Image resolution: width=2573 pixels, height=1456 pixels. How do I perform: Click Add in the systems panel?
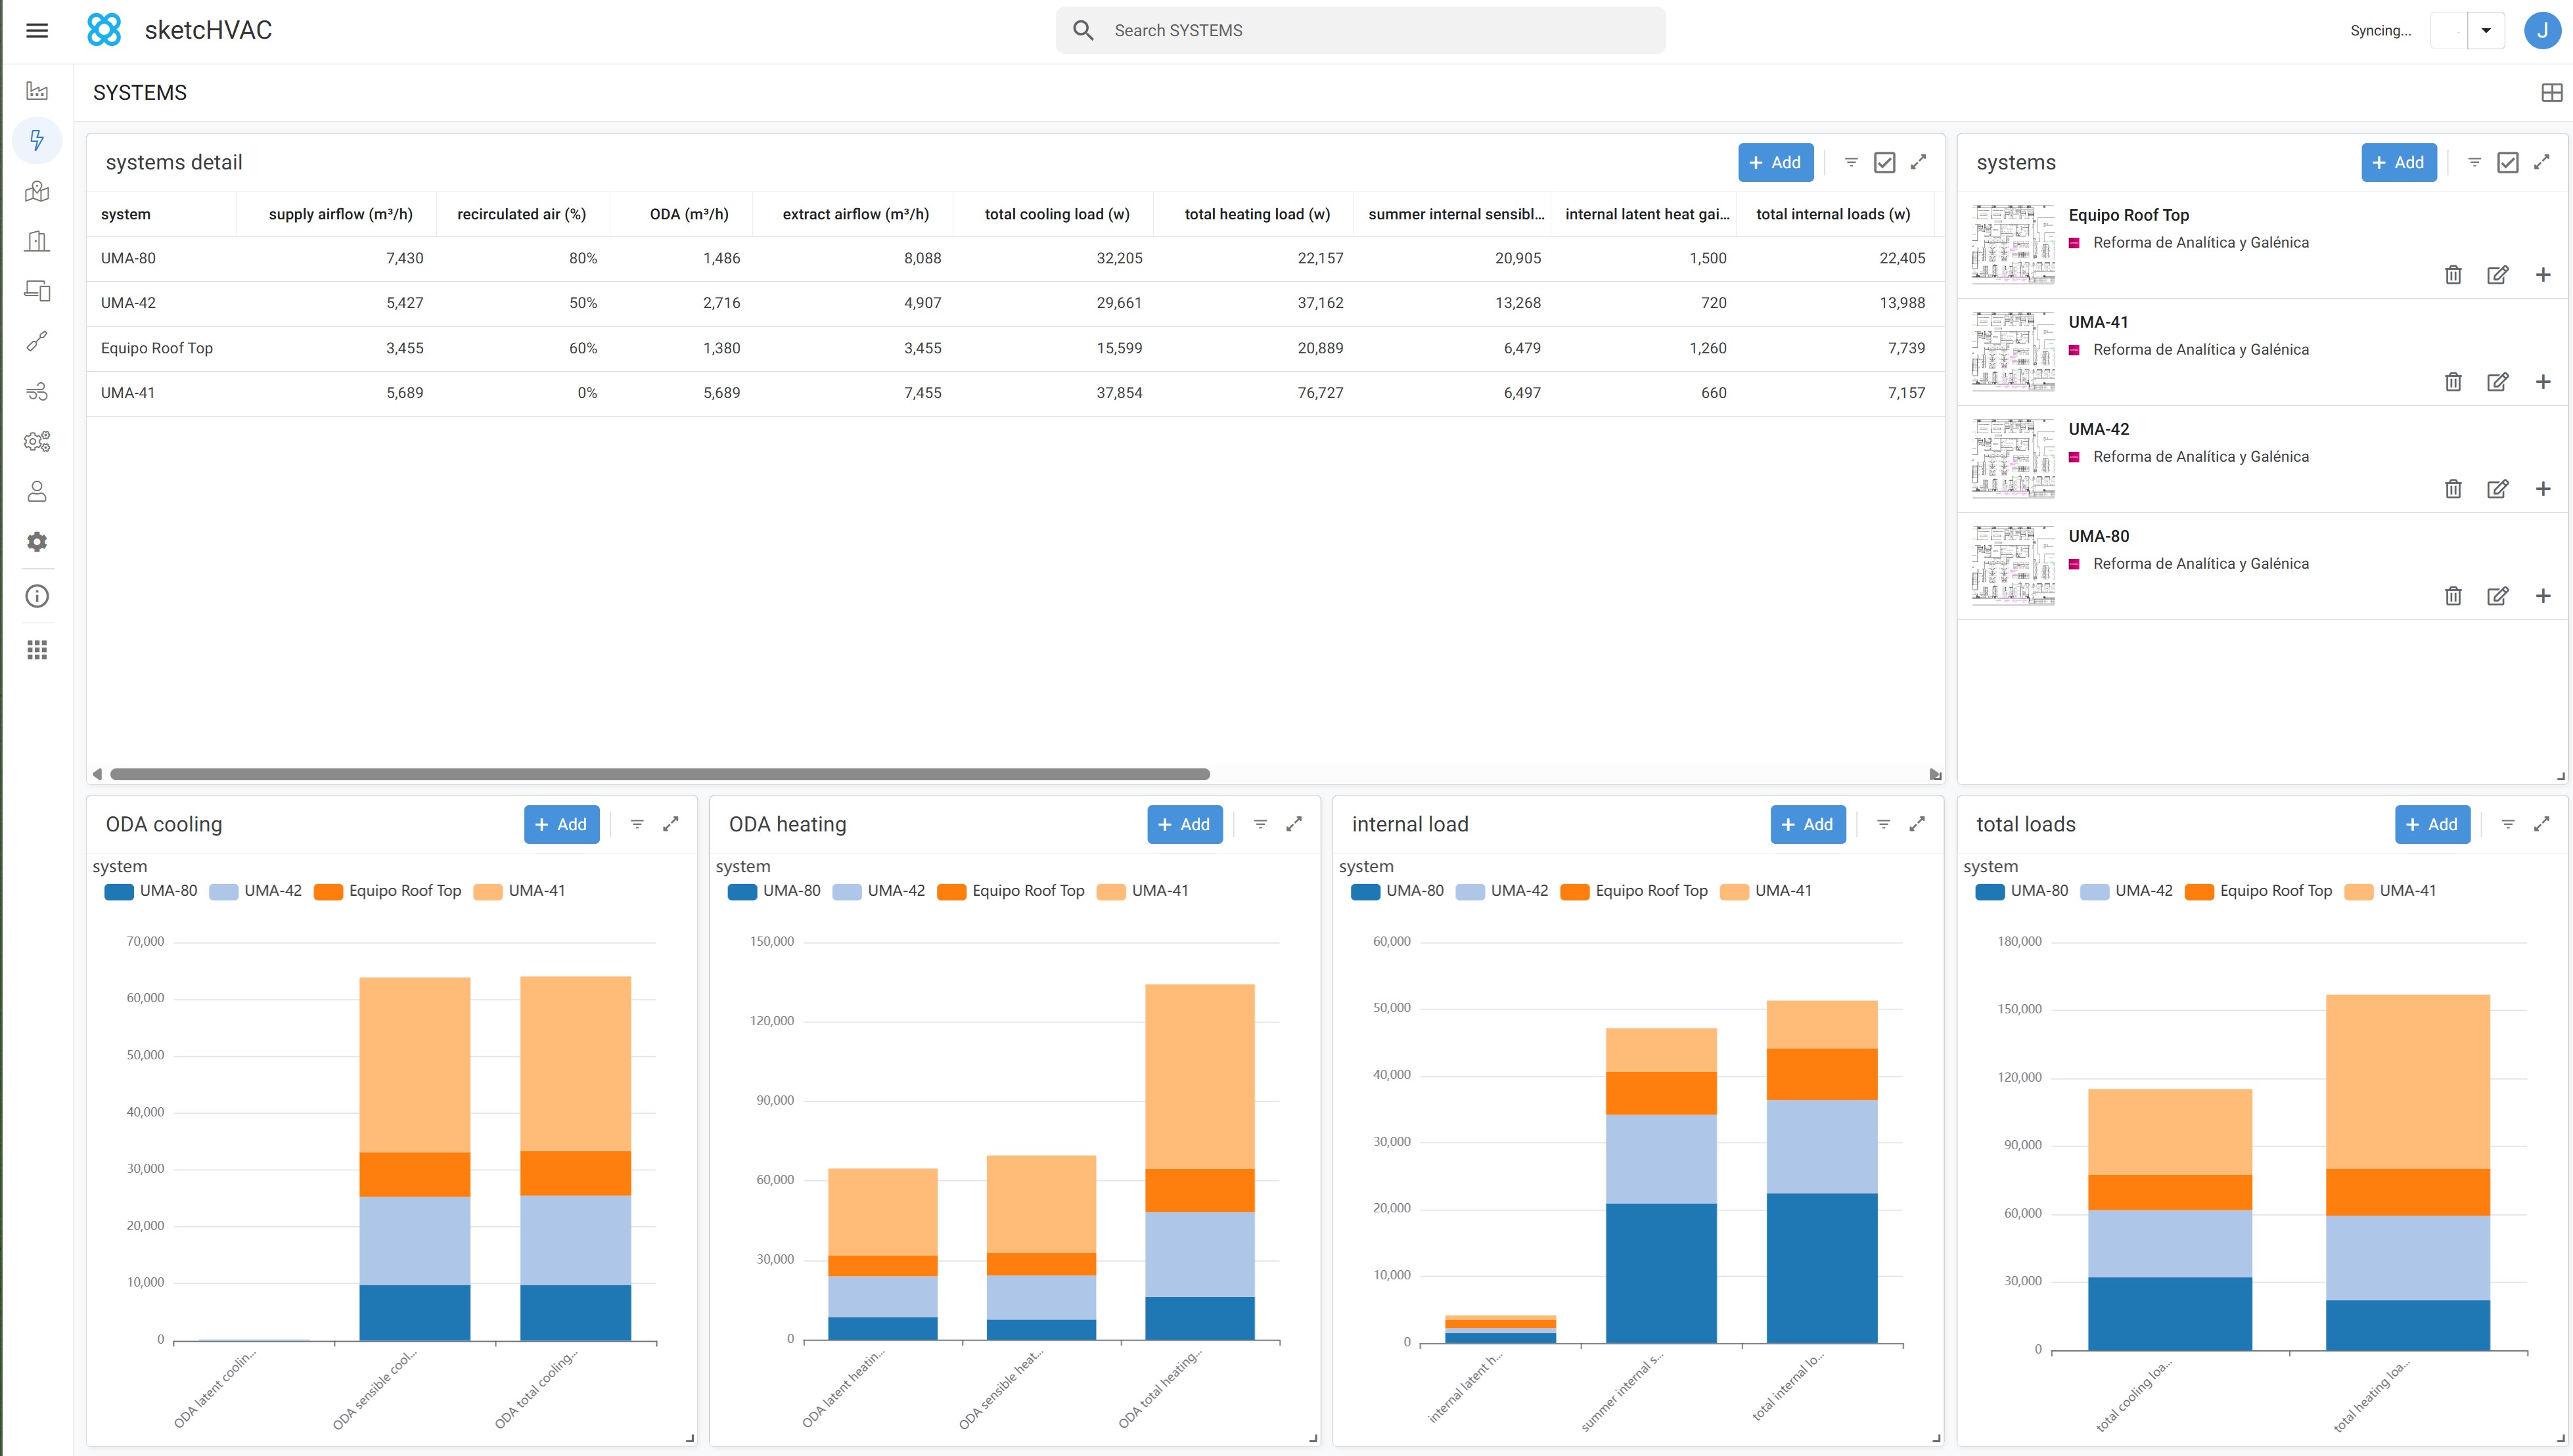pyautogui.click(x=2399, y=162)
